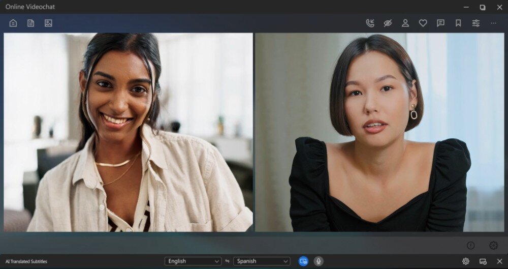Close the AI Translated Subtitles bar
The height and width of the screenshot is (269, 508).
499,261
